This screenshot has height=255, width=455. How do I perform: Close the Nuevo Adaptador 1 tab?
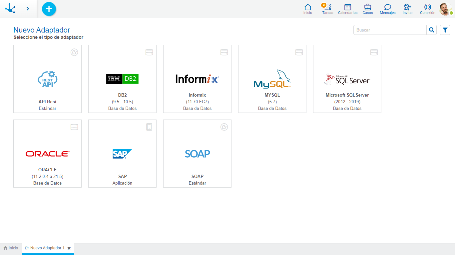pyautogui.click(x=69, y=248)
